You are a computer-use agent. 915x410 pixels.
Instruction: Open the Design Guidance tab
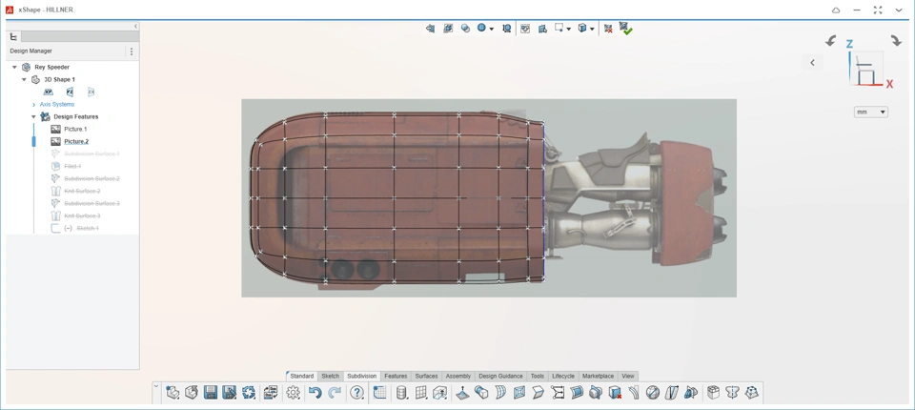500,377
